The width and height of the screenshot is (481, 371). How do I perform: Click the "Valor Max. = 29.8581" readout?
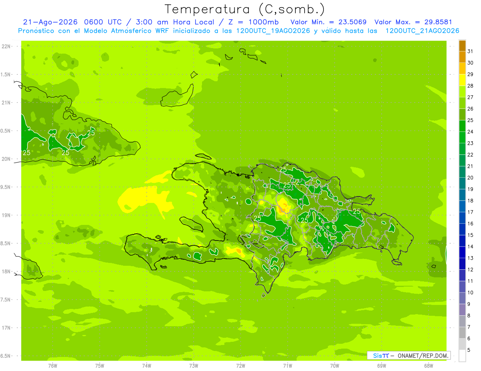413,22
